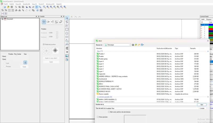Screen dimensions: 213x123
Task: Click the up one level icon in the Abrir dialog
Action: click(x=136, y=45)
